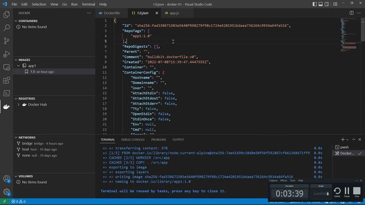Open Run and Debug view icon
The image size is (365, 205).
pyautogui.click(x=6, y=54)
